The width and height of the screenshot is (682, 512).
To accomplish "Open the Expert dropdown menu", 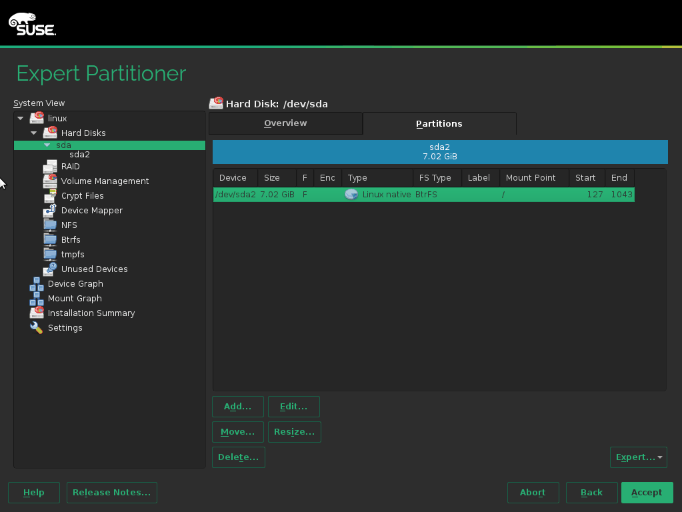I will tap(638, 457).
